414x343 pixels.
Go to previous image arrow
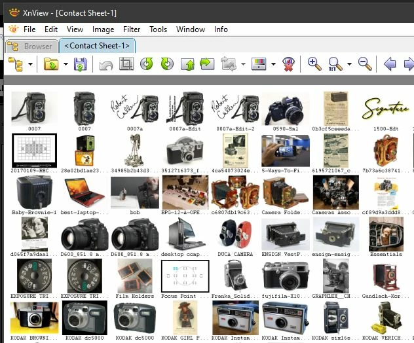(x=390, y=64)
